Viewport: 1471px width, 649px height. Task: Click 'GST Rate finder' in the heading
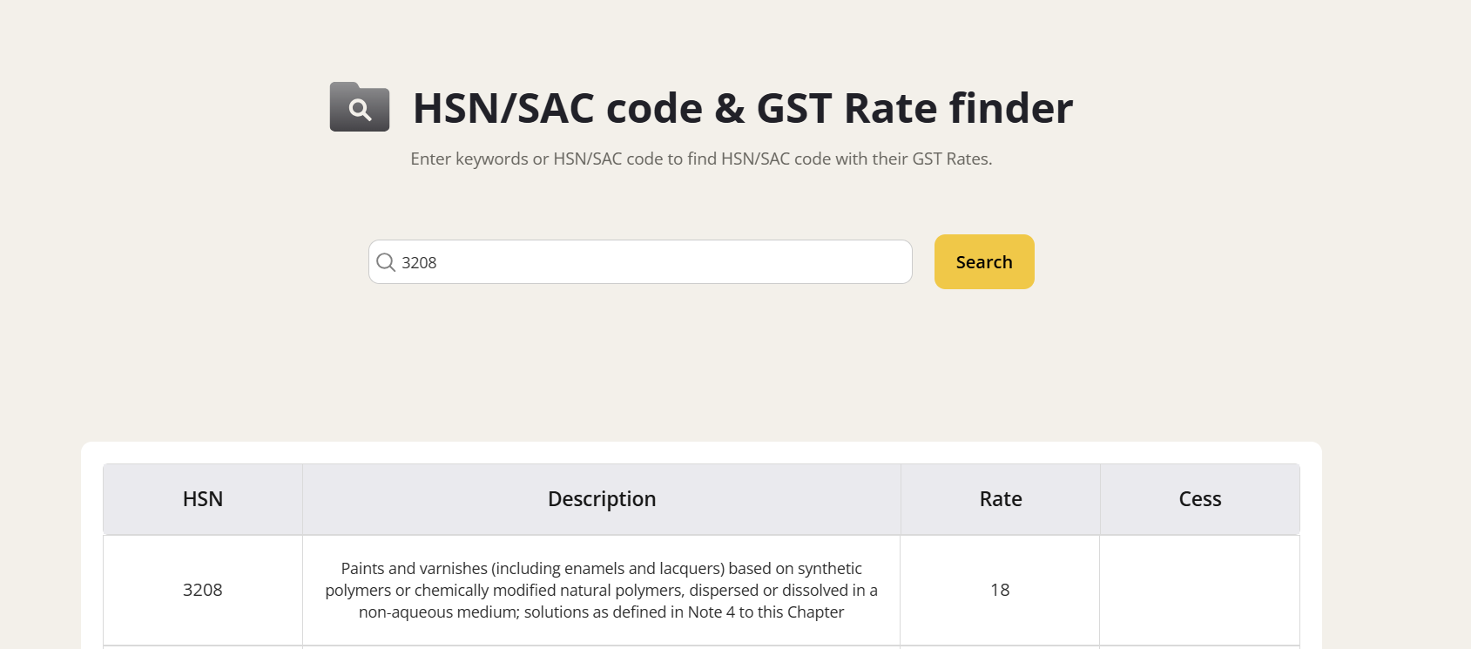click(x=914, y=109)
